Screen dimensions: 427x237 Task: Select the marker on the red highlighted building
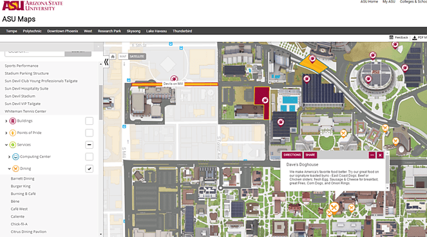265,100
